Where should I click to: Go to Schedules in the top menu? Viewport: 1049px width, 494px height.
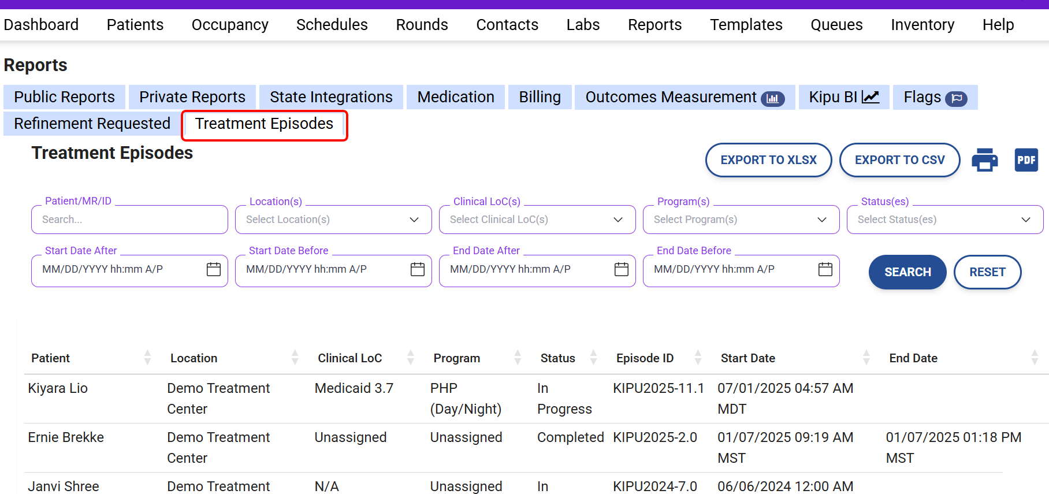[332, 25]
